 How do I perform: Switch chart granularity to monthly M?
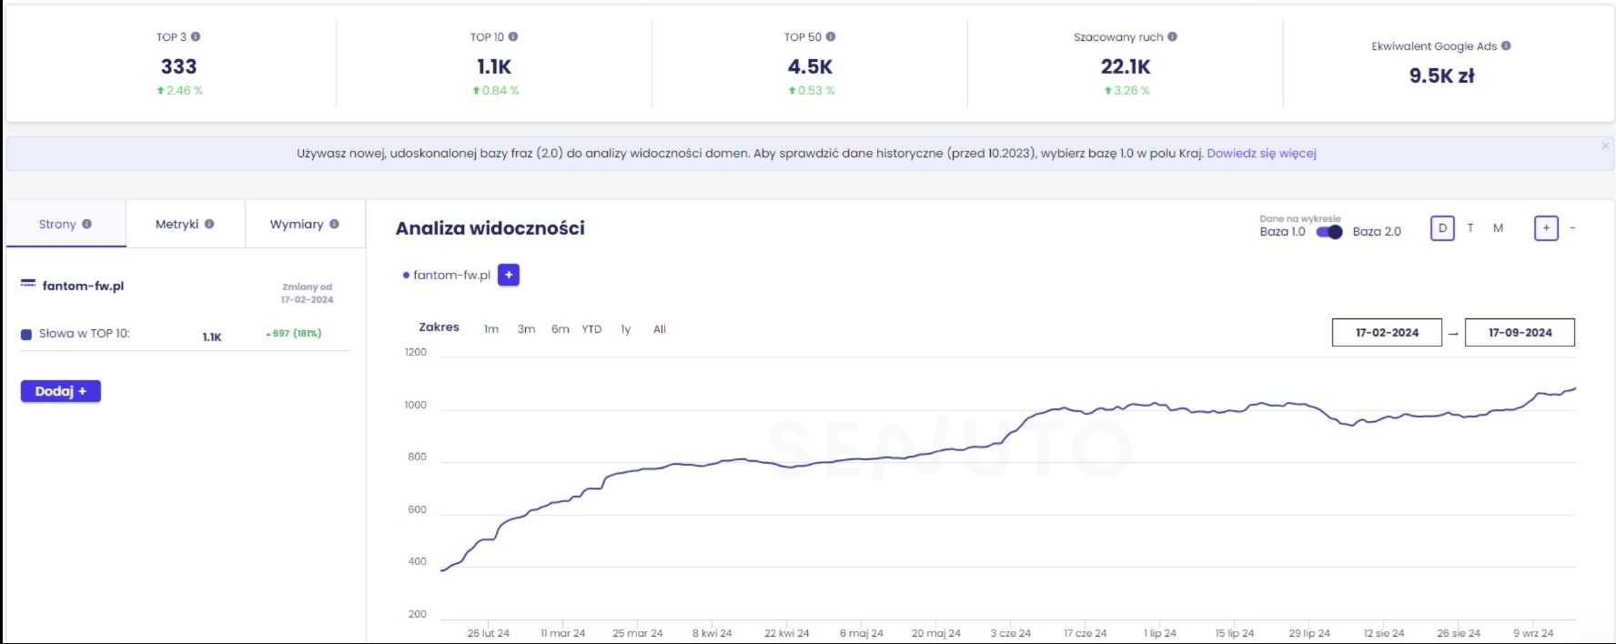coord(1498,228)
